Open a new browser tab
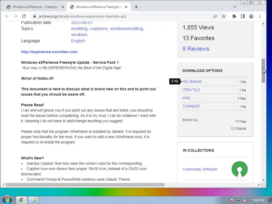272x204 pixels. (136, 7)
